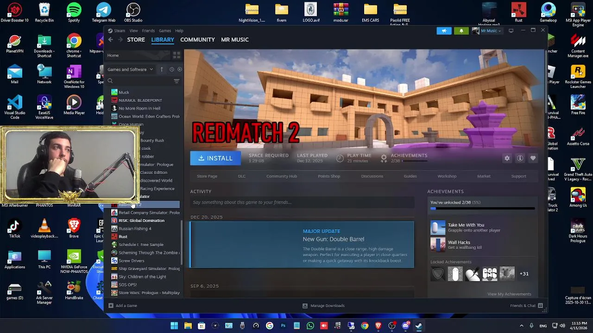Screen dimensions: 593x333
Task: Click View My Achievements link
Action: (509, 294)
